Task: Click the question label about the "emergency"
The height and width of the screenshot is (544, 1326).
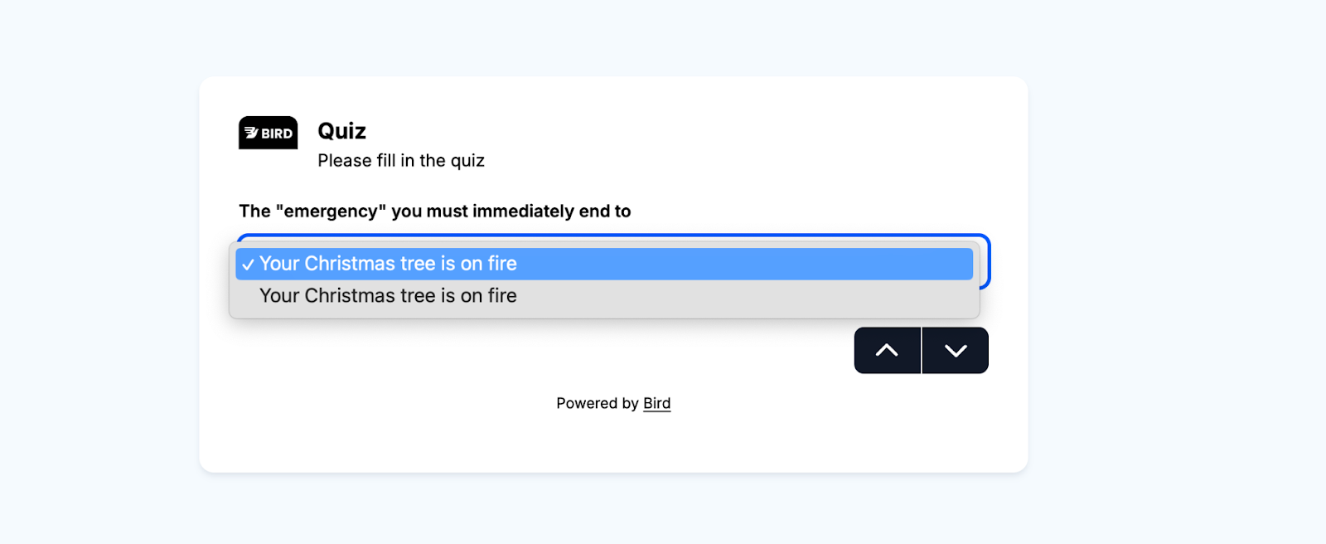Action: (434, 211)
